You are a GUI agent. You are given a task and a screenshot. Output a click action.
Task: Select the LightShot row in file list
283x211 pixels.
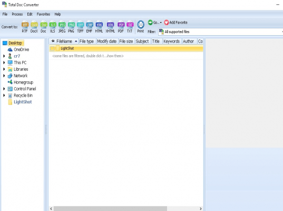coord(126,48)
